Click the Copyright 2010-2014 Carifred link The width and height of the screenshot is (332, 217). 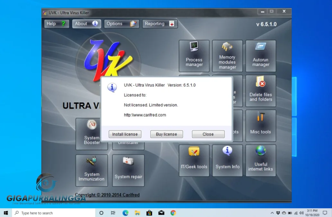coord(107,195)
